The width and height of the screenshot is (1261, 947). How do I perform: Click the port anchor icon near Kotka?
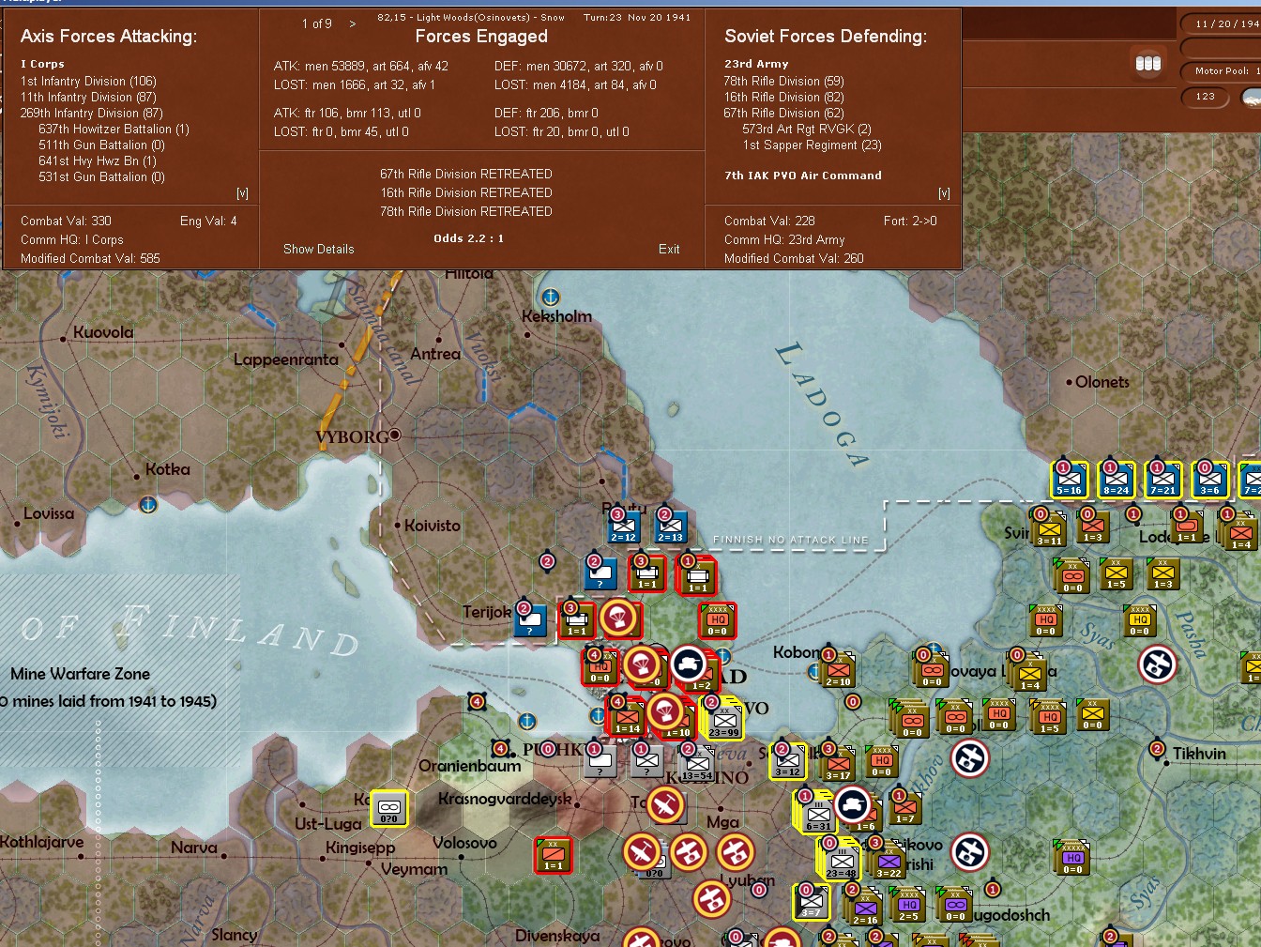coord(147,505)
